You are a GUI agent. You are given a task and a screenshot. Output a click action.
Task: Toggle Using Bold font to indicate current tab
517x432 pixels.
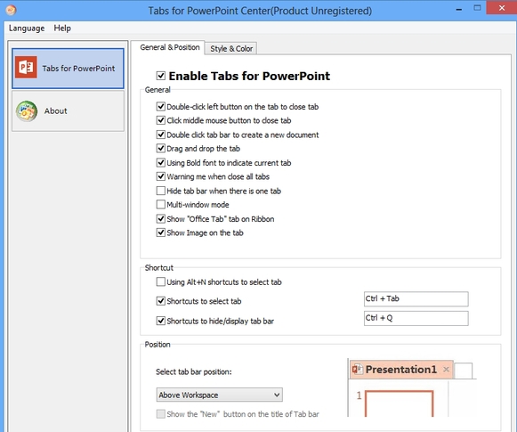[x=160, y=162]
